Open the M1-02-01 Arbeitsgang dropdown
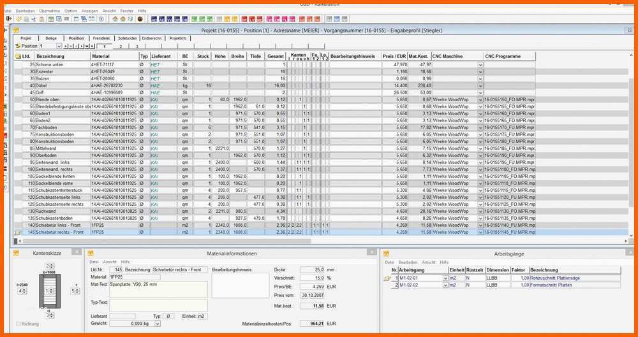Screen dimensions: 638x337 pyautogui.click(x=445, y=278)
